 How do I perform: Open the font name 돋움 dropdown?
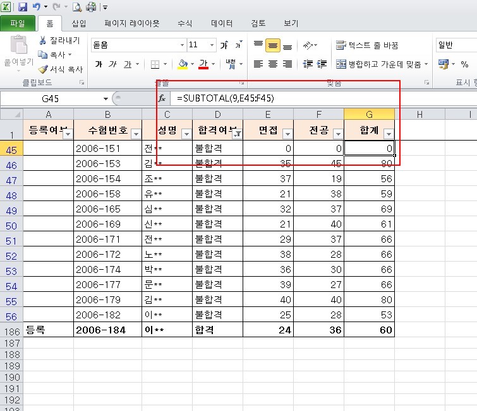[x=182, y=45]
